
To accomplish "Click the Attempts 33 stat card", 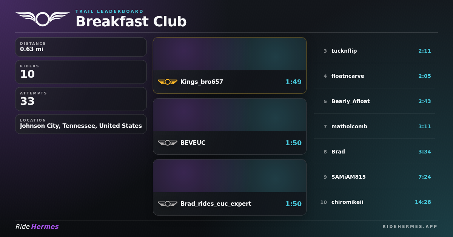I will (81, 99).
